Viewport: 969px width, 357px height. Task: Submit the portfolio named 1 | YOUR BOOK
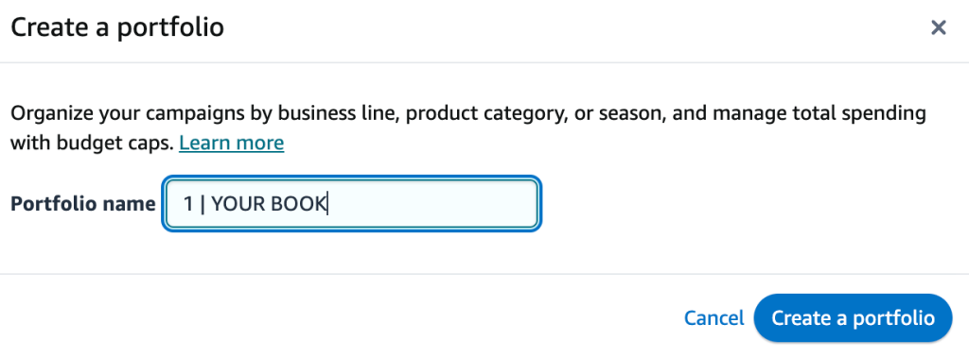[853, 318]
